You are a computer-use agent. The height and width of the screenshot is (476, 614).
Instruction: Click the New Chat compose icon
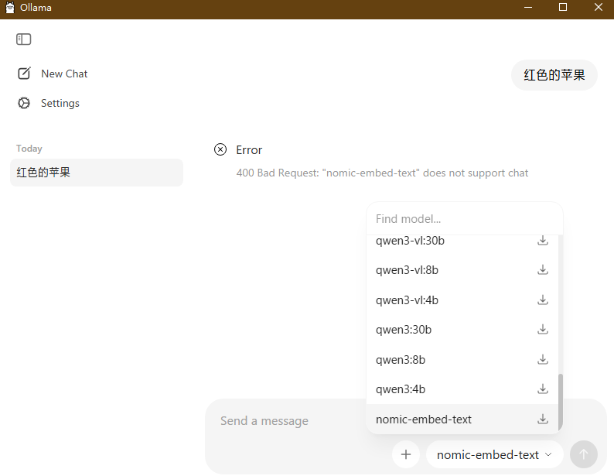pyautogui.click(x=24, y=74)
